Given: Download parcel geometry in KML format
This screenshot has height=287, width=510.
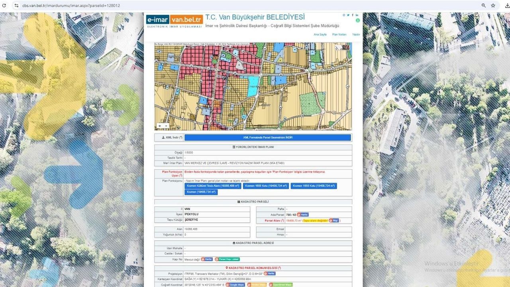Looking at the screenshot, I should click(267, 138).
